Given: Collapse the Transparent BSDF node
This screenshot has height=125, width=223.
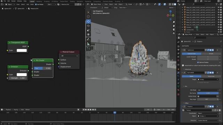Looking at the screenshot, I should [x=10, y=42].
